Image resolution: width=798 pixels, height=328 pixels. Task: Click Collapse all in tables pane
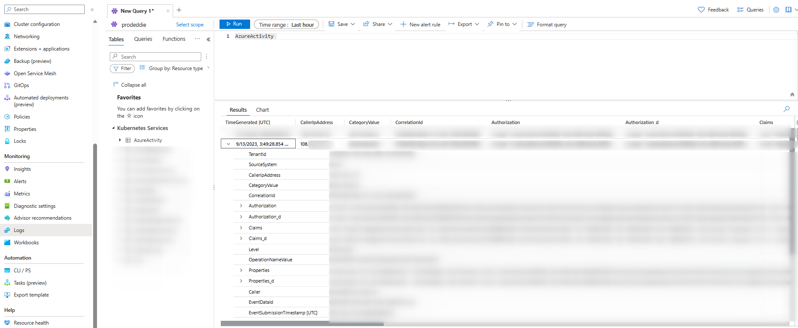coord(130,85)
